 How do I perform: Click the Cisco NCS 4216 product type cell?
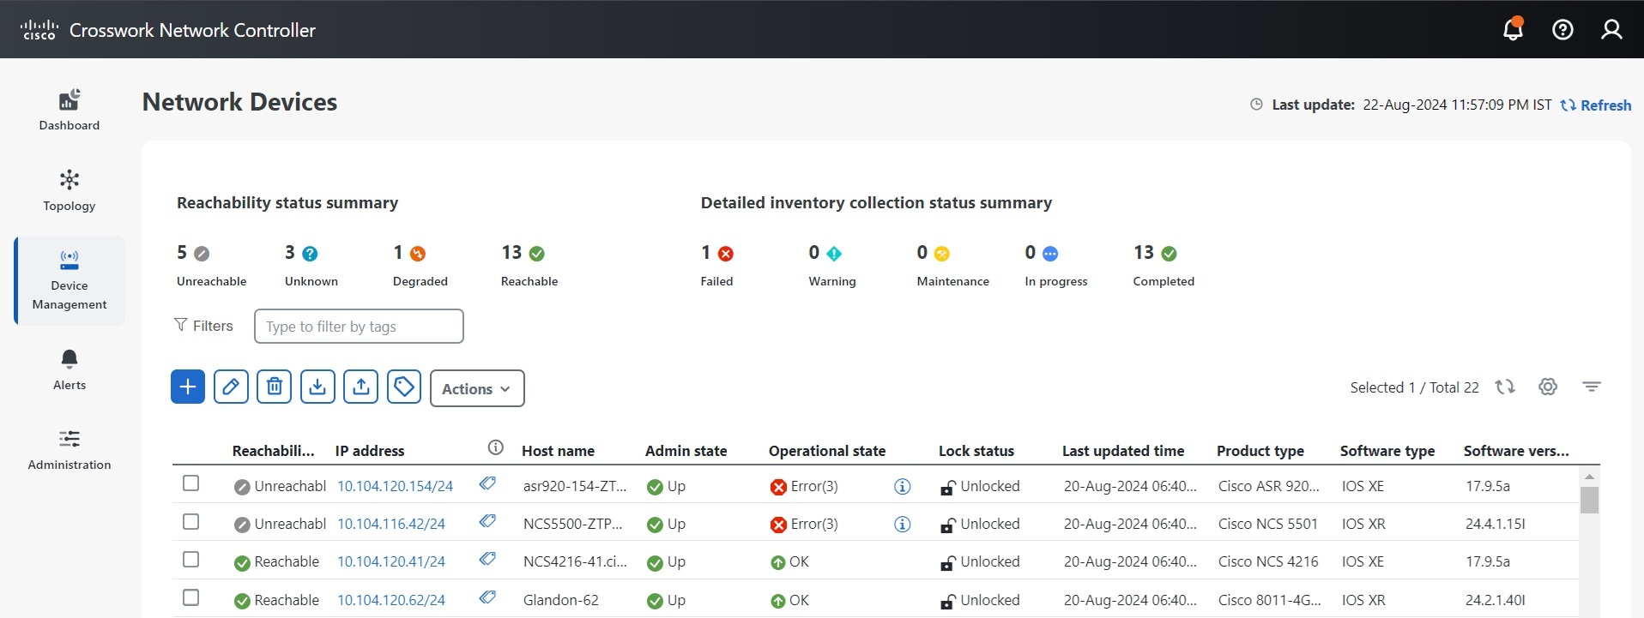click(1268, 561)
